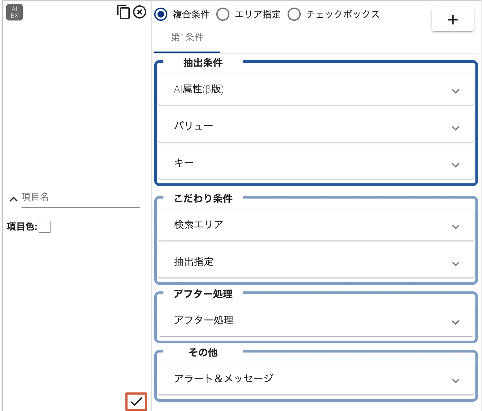Click the アフター処理 group heading
The image size is (482, 411).
203,294
